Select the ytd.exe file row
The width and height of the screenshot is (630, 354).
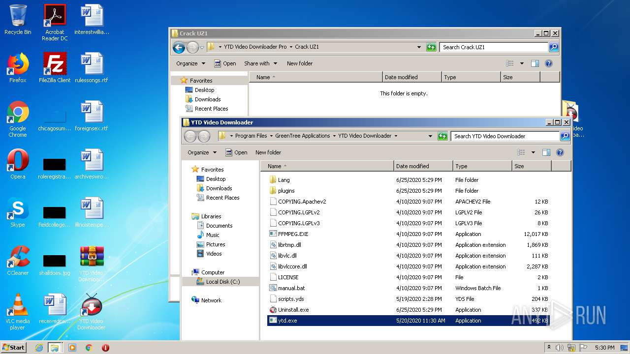[409, 321]
